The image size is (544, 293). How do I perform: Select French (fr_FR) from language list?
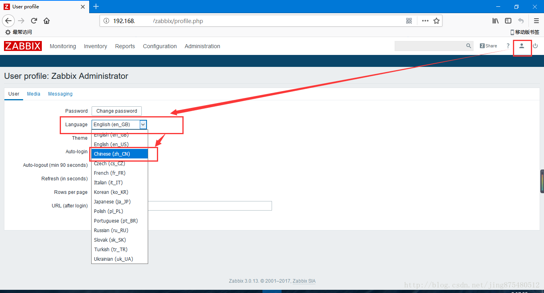click(119, 173)
